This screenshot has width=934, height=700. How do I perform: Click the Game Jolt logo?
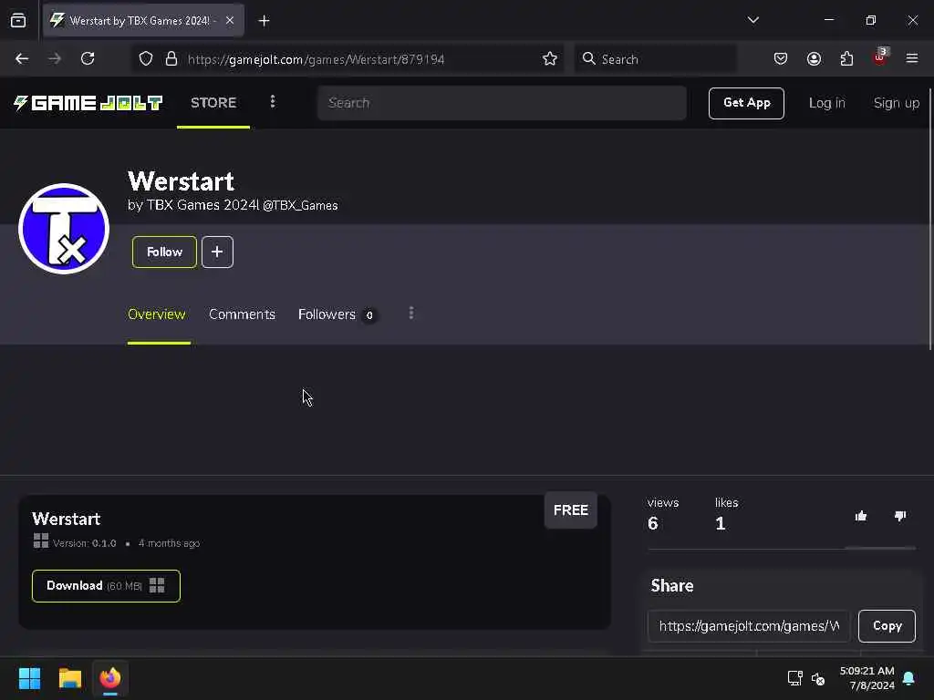click(x=88, y=103)
